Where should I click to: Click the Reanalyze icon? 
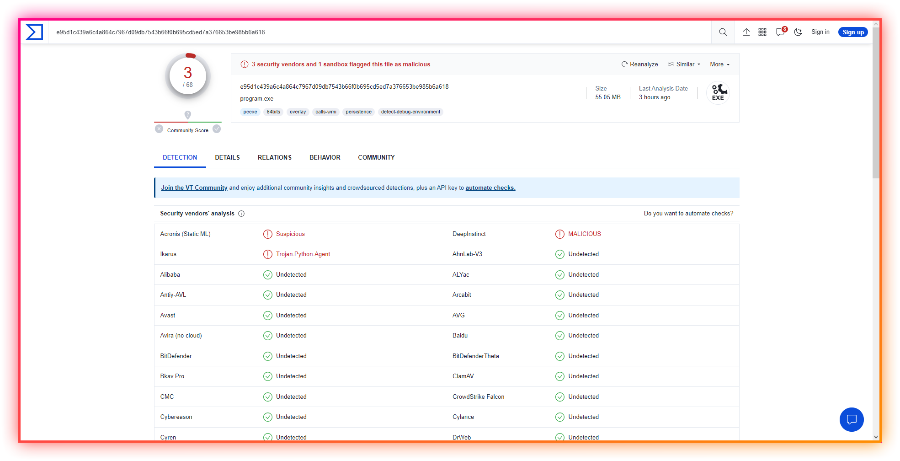click(x=624, y=64)
